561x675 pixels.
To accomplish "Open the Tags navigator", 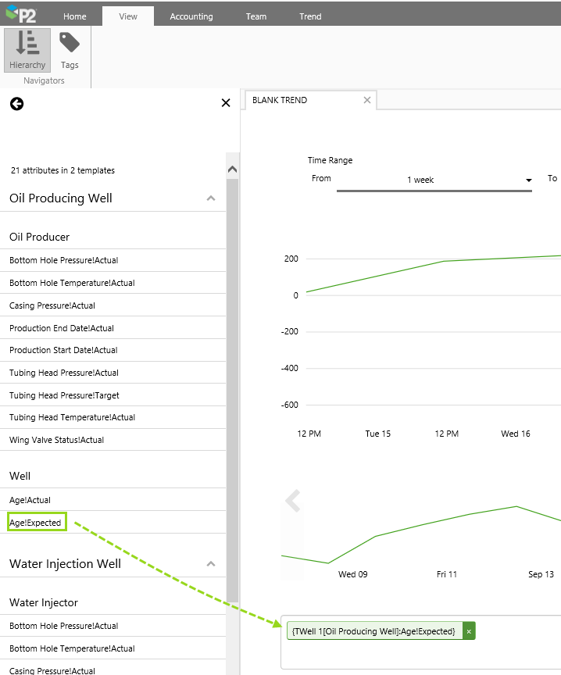I will [x=70, y=50].
